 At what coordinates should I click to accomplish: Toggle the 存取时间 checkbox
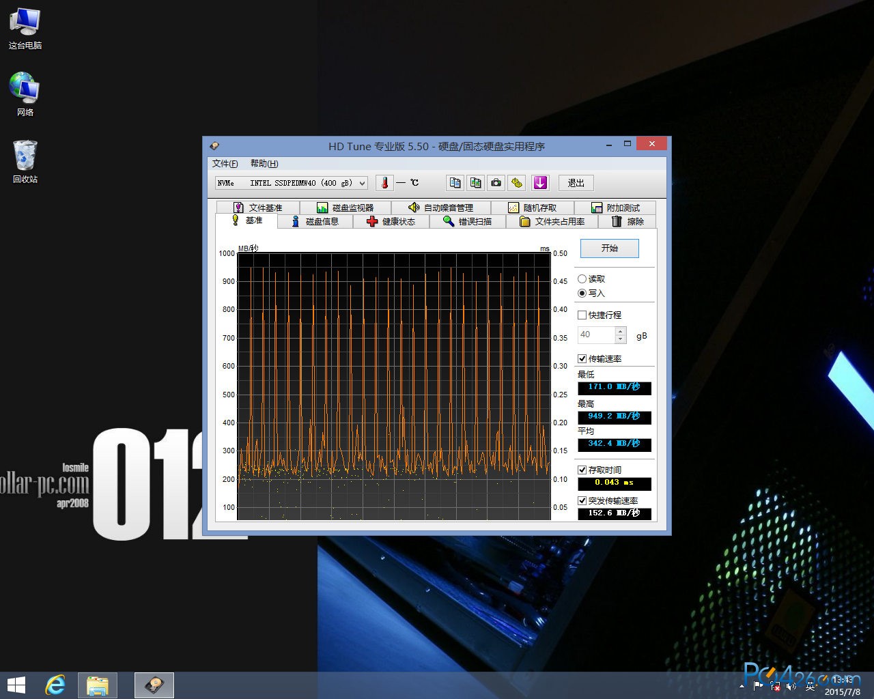[x=582, y=470]
